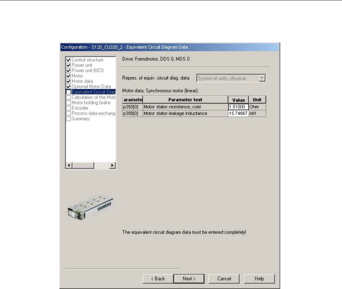Select Optional Motor Data step label

point(91,87)
